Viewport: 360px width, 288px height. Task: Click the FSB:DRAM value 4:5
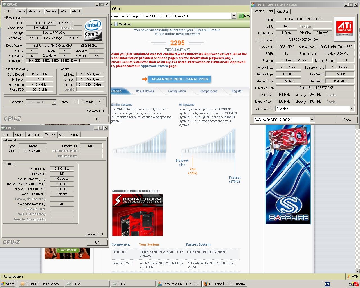[x=62, y=174]
